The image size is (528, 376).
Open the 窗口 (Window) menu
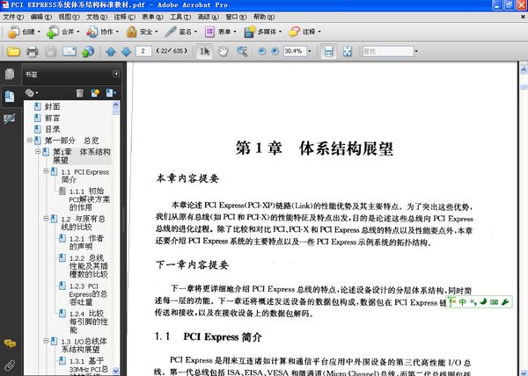coord(236,17)
